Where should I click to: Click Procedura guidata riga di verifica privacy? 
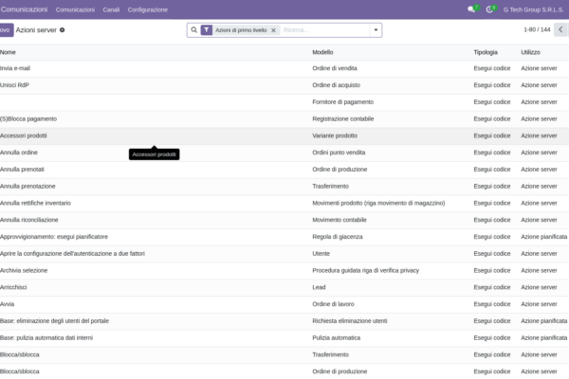tap(366, 271)
